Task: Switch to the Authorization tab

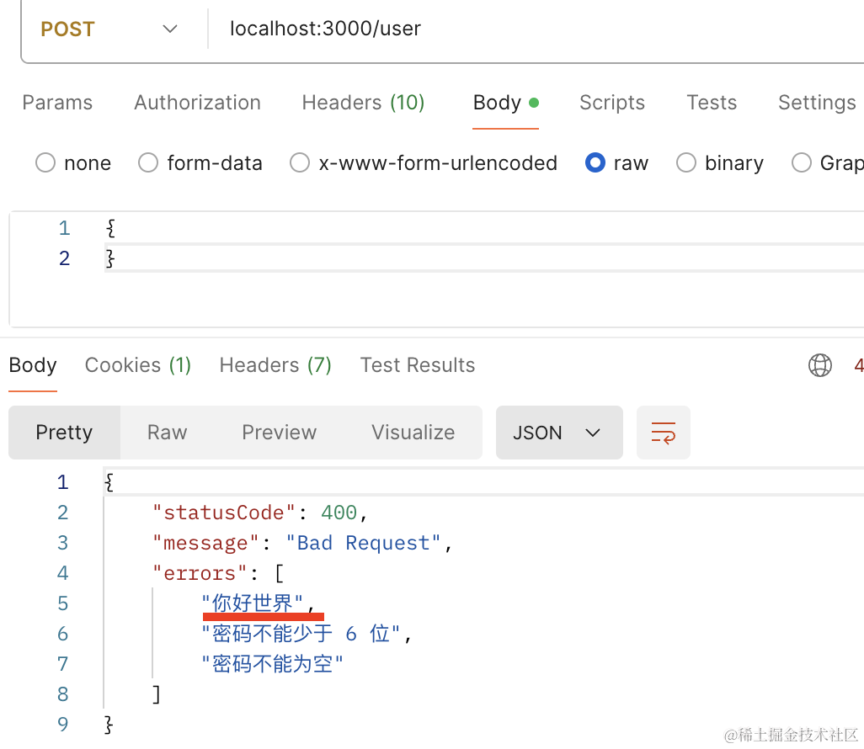Action: (197, 103)
